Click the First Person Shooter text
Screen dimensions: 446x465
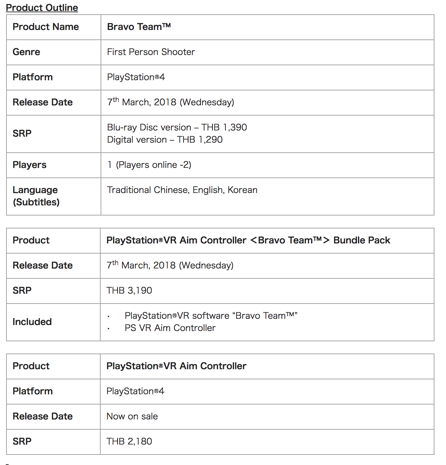coord(151,52)
